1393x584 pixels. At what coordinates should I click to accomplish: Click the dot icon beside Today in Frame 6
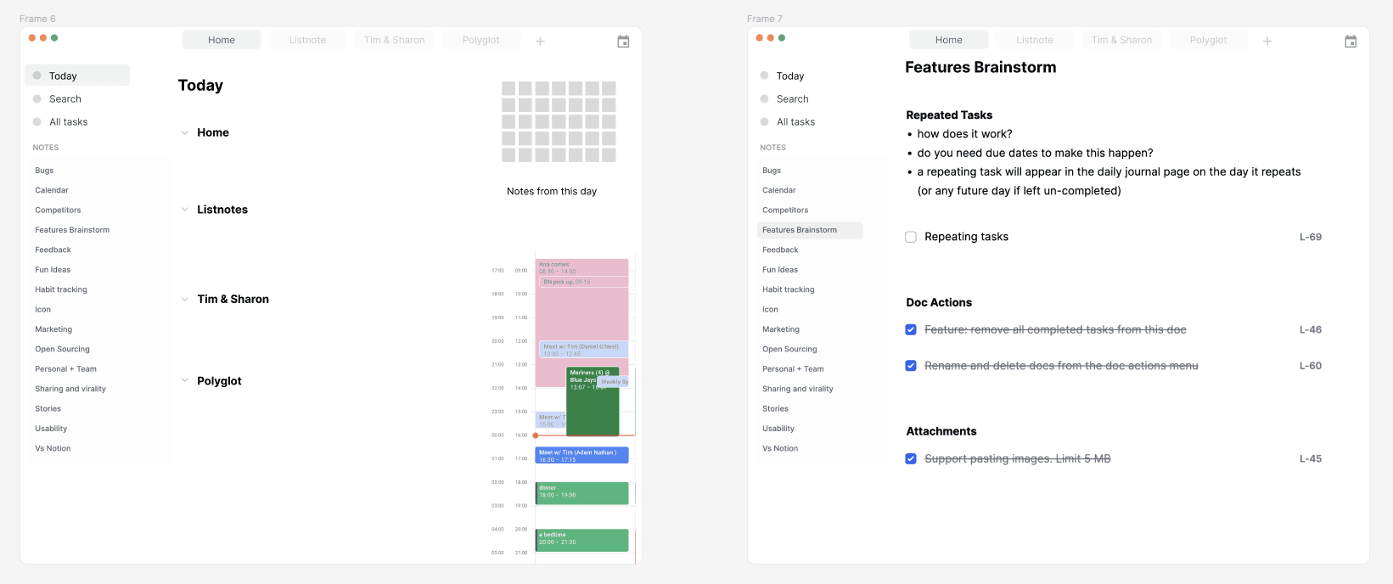pos(37,76)
